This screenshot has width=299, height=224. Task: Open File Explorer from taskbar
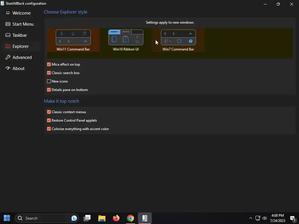pos(102,218)
